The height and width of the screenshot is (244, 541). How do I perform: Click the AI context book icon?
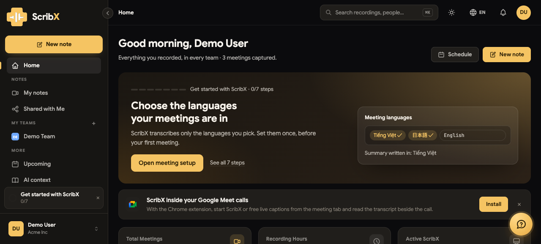coord(15,180)
